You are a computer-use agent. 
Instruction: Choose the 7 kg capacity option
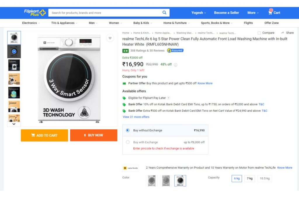tap(250, 178)
